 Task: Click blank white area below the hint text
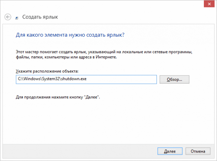(107, 121)
